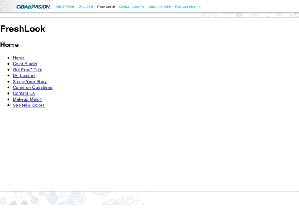Select the FreshLook® nav item

106,7
